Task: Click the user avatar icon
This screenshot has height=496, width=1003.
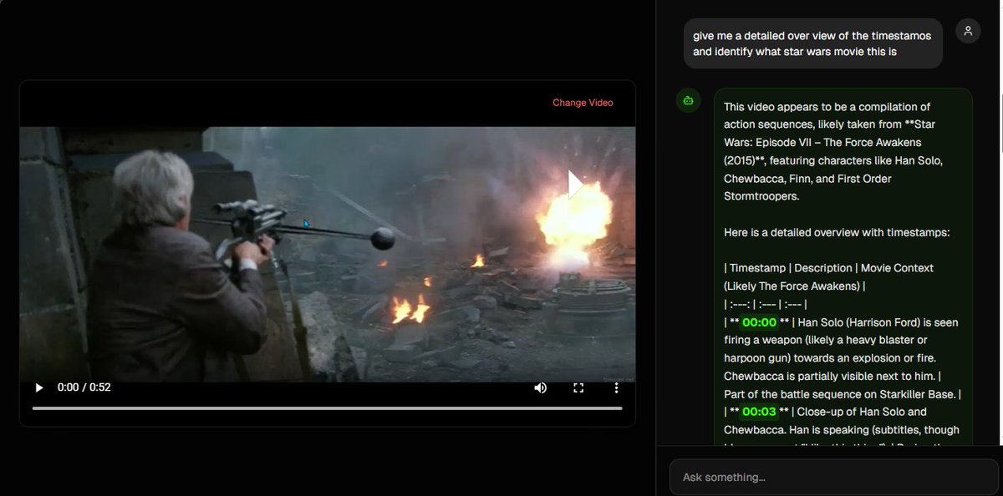Action: point(968,31)
